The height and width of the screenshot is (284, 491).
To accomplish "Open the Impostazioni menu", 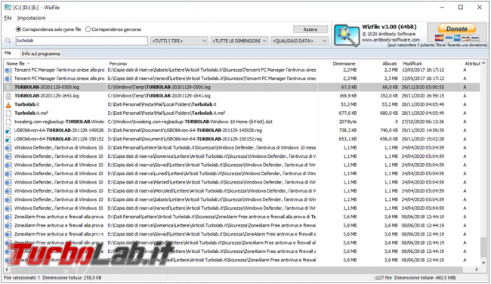I will click(x=31, y=18).
